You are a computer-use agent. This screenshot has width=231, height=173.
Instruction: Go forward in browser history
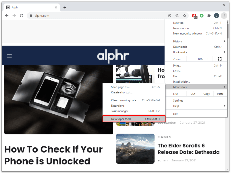tap(14, 16)
